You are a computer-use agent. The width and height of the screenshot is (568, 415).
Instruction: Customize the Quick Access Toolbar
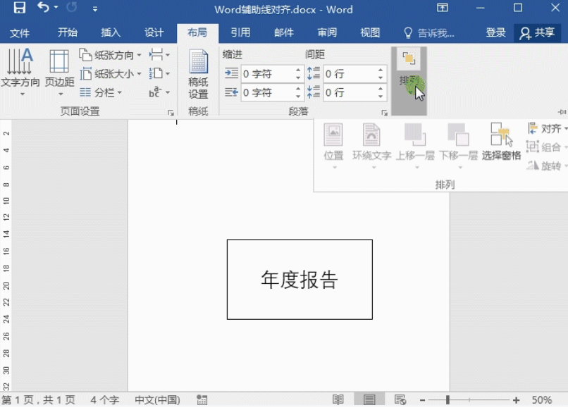[x=95, y=9]
